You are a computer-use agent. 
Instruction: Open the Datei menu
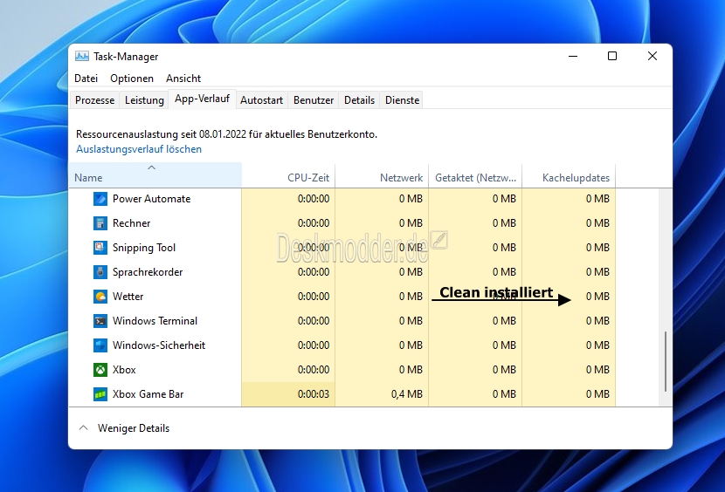pos(86,78)
